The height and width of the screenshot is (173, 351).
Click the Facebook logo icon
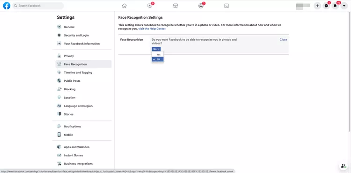tap(7, 6)
